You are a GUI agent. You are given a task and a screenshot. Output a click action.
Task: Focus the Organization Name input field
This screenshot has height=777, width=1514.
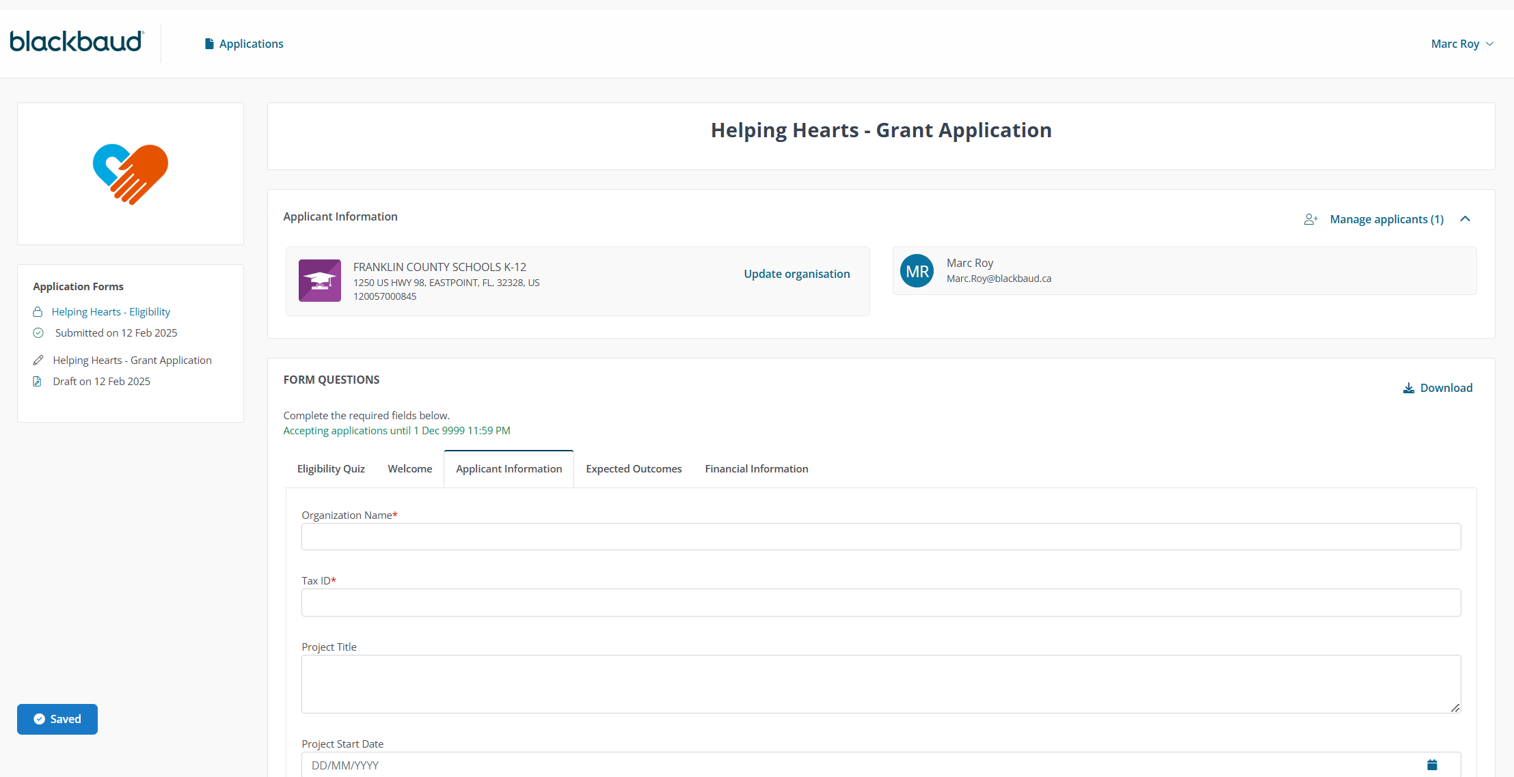[x=880, y=537]
